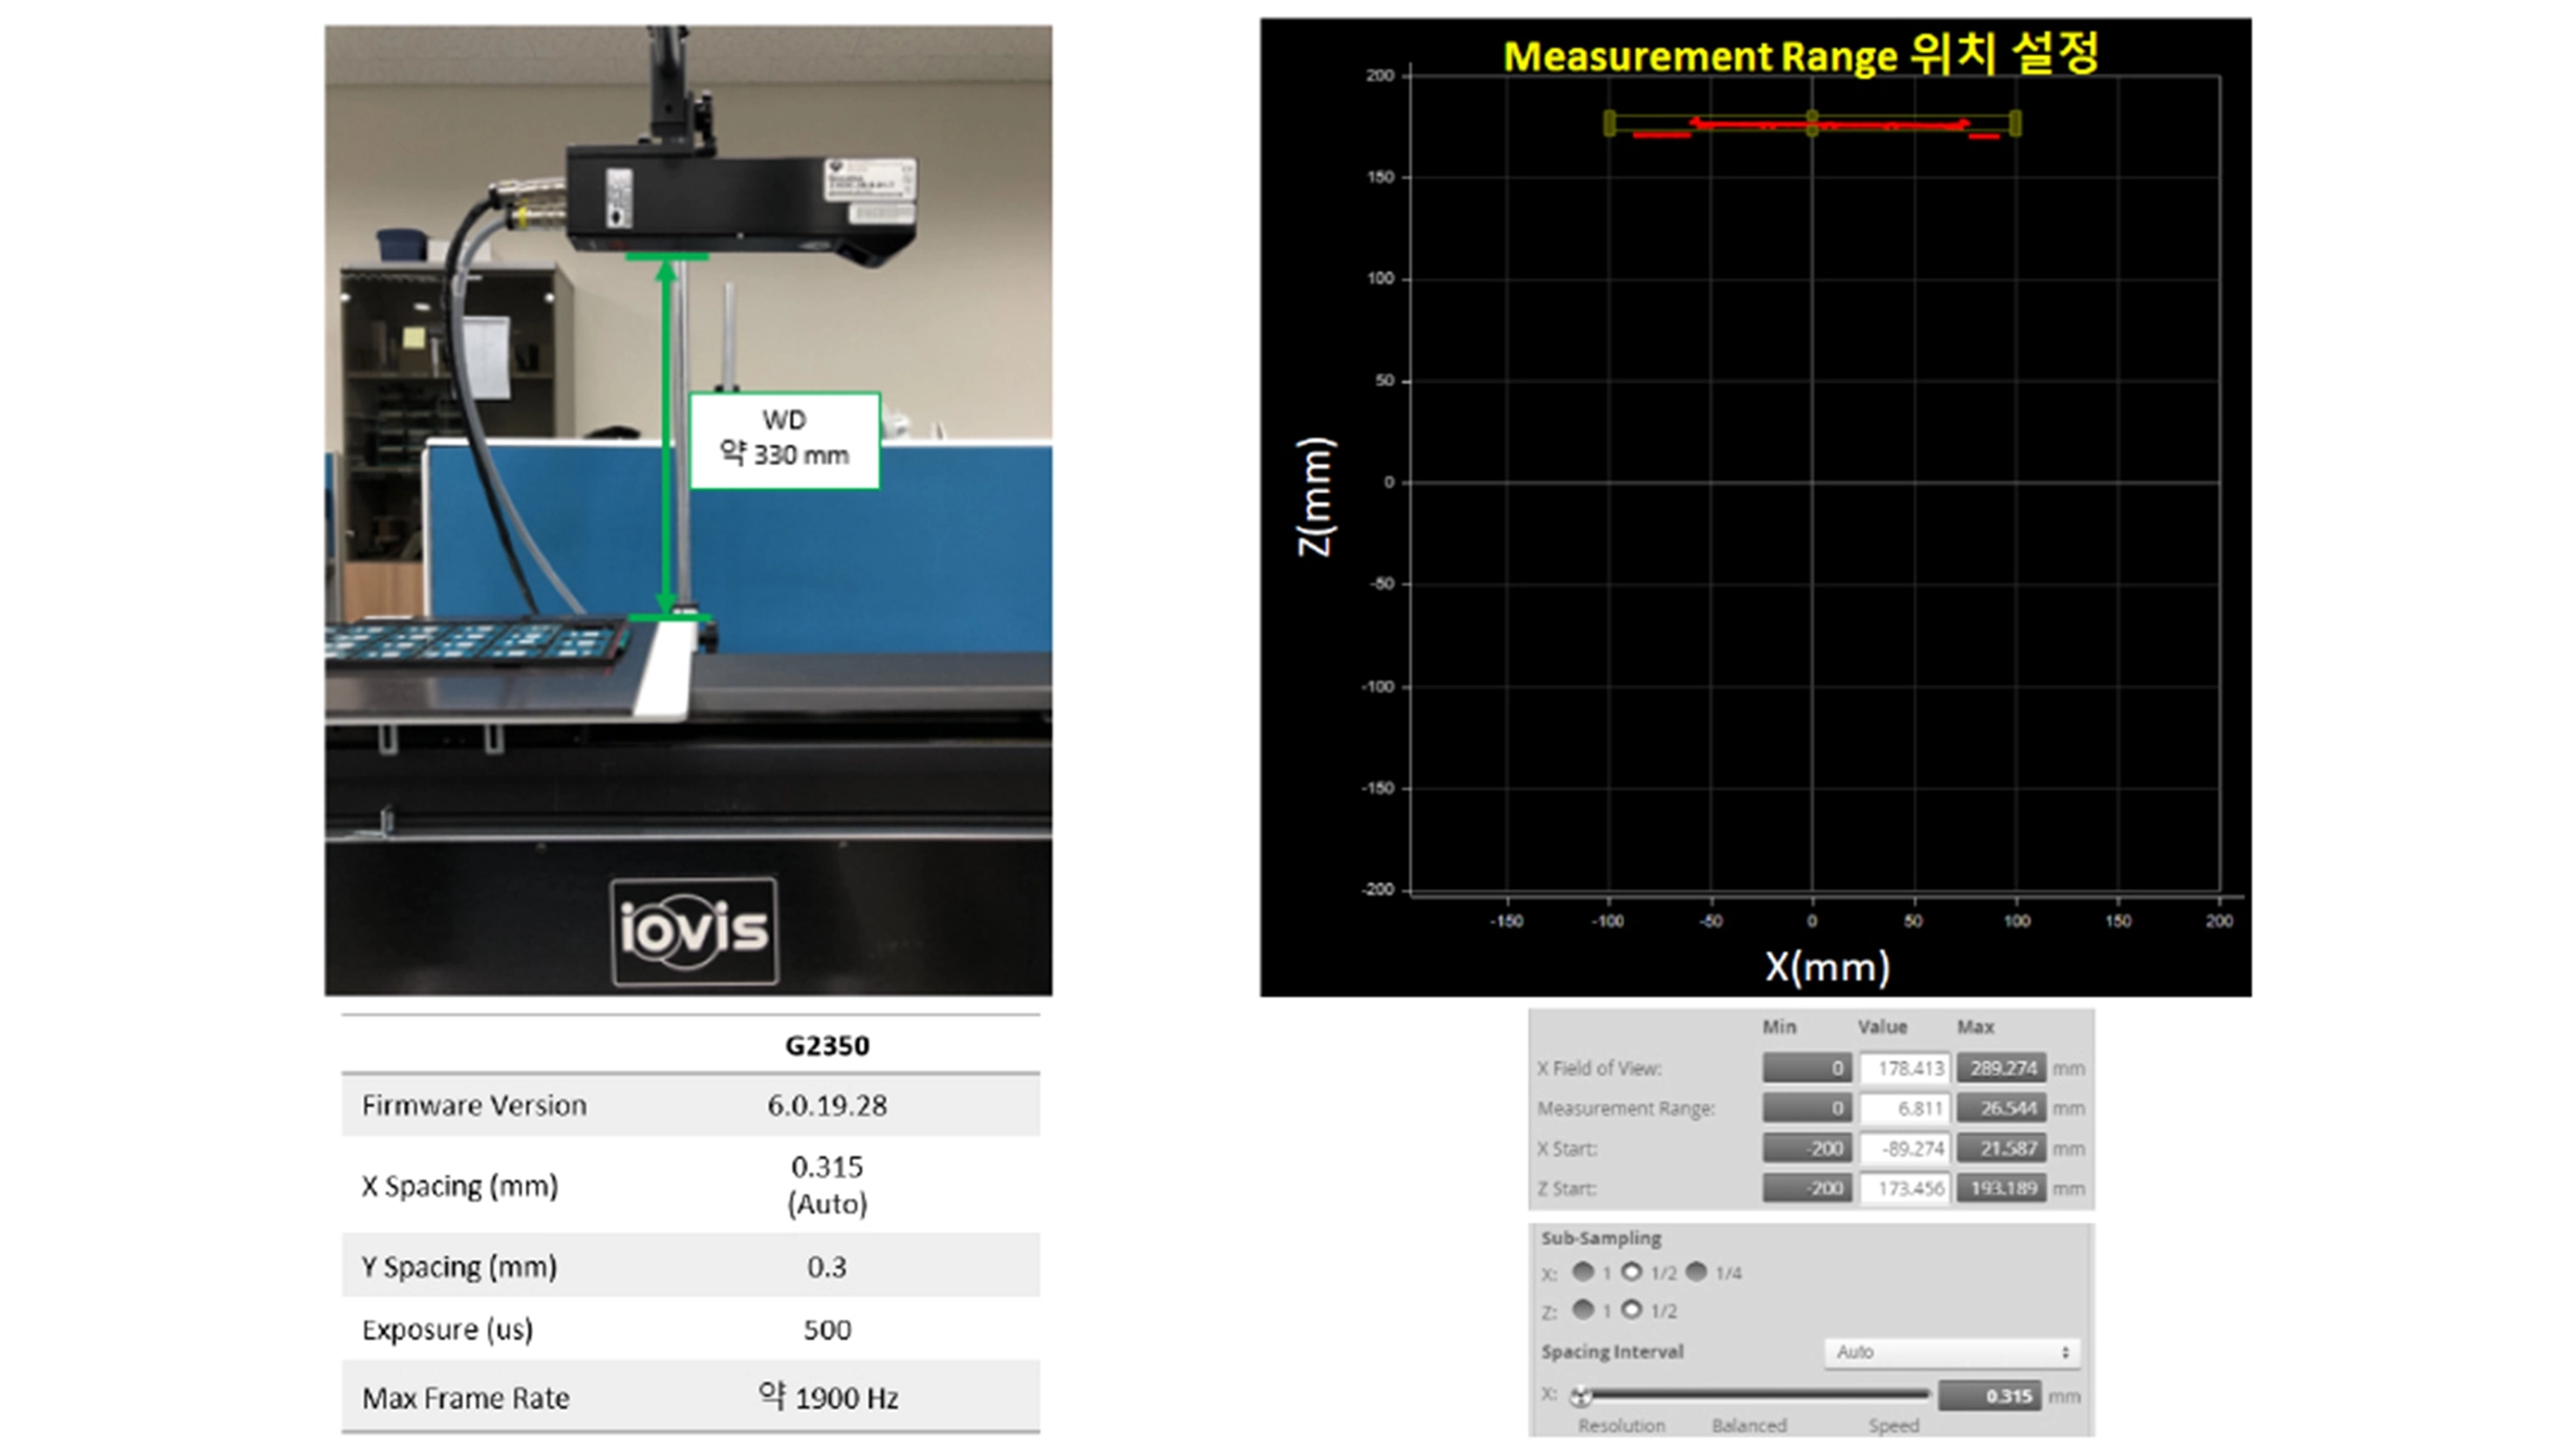Click top center handle of range box
Viewport: 2576px width, 1448px height.
click(1812, 117)
